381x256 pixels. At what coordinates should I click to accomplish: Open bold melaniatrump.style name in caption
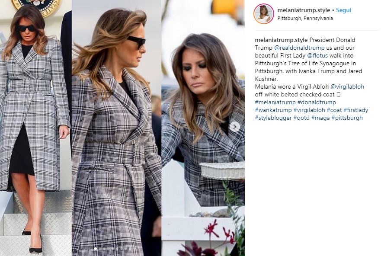(x=281, y=40)
